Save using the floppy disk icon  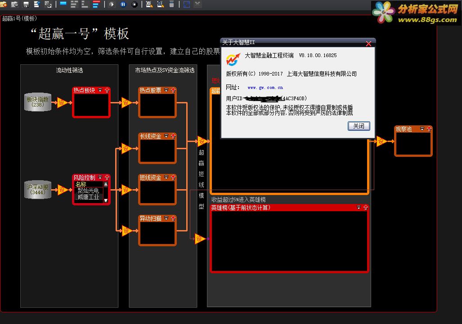pyautogui.click(x=26, y=4)
